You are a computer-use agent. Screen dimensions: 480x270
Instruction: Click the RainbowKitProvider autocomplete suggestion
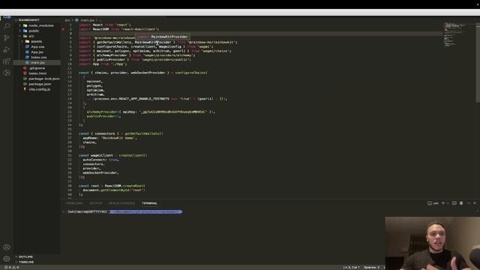pos(162,37)
